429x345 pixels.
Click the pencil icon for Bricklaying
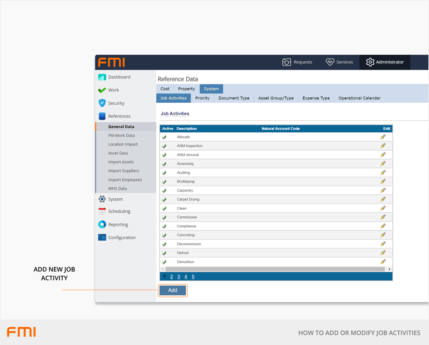coord(383,182)
